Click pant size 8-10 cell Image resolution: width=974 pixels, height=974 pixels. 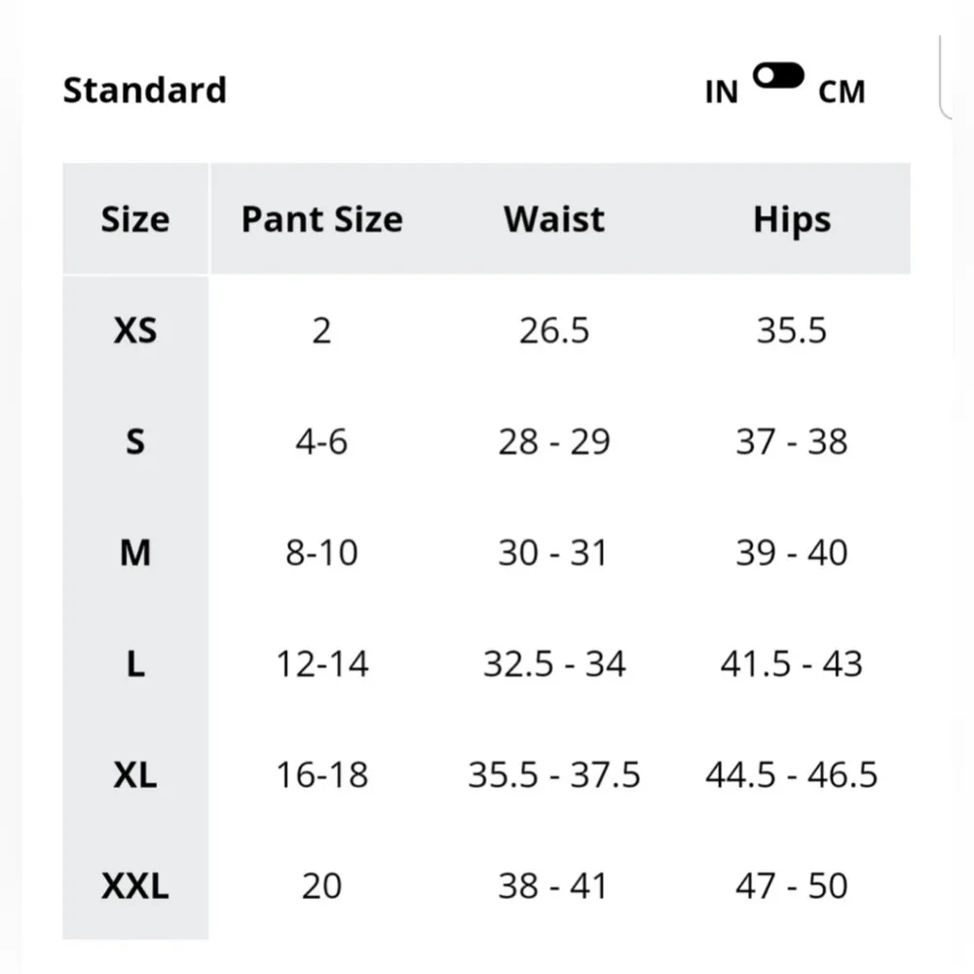coord(321,553)
